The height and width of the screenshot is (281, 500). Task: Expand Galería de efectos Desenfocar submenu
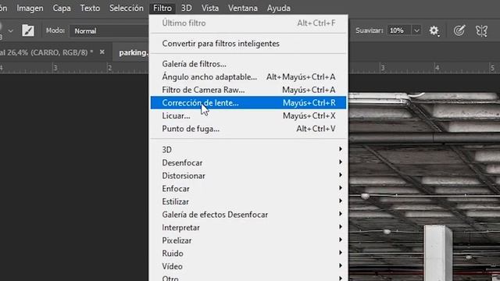pyautogui.click(x=248, y=215)
